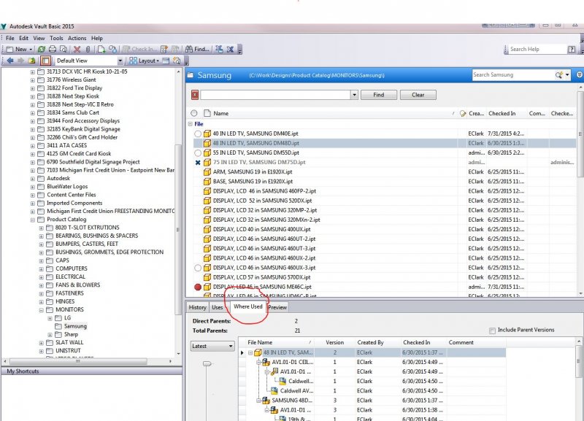Click the status circle for 55 IN LED TV

pos(198,153)
